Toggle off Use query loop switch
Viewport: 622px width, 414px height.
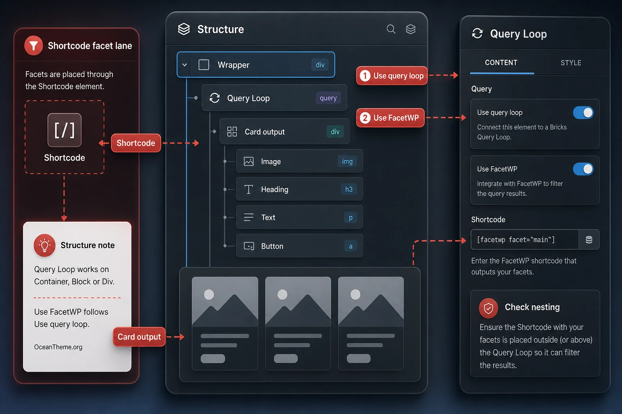(583, 112)
